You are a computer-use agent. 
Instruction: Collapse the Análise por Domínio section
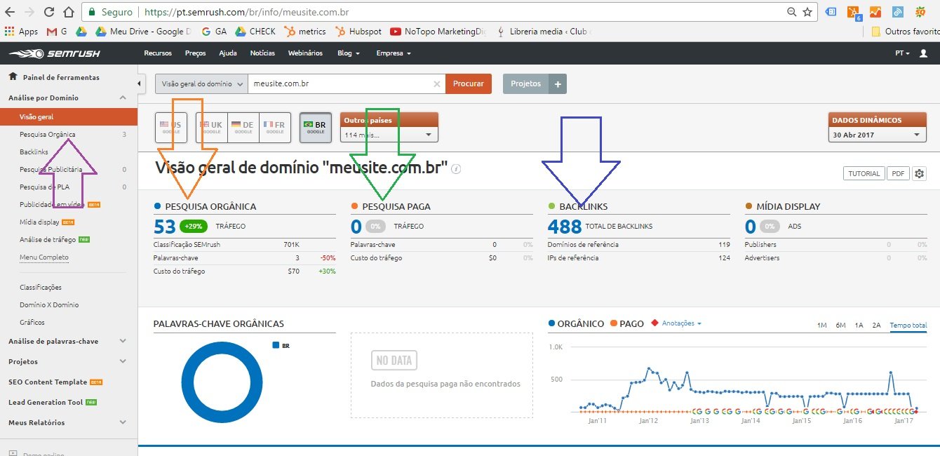123,98
